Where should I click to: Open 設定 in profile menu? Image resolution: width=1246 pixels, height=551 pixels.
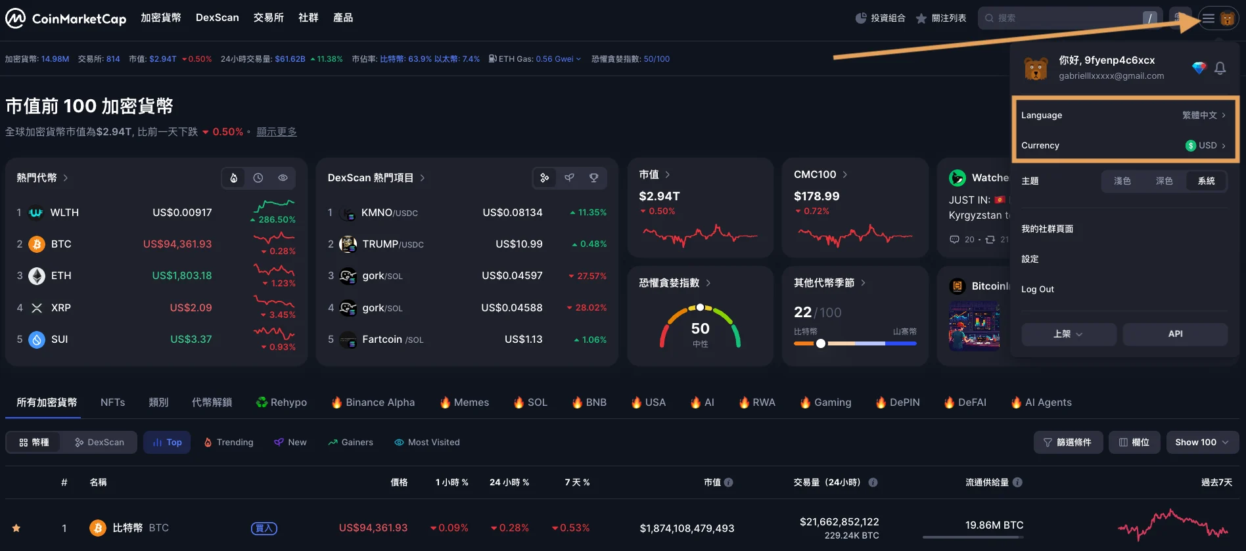click(1030, 259)
